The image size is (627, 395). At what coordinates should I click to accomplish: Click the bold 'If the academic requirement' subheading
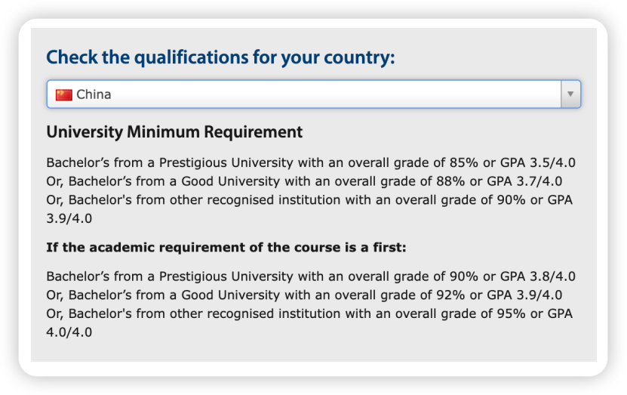point(226,247)
